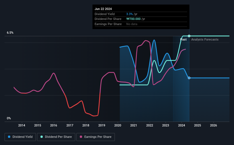
Task: Click the tooltip 'Dividend Yield' row label
Action: coord(105,14)
